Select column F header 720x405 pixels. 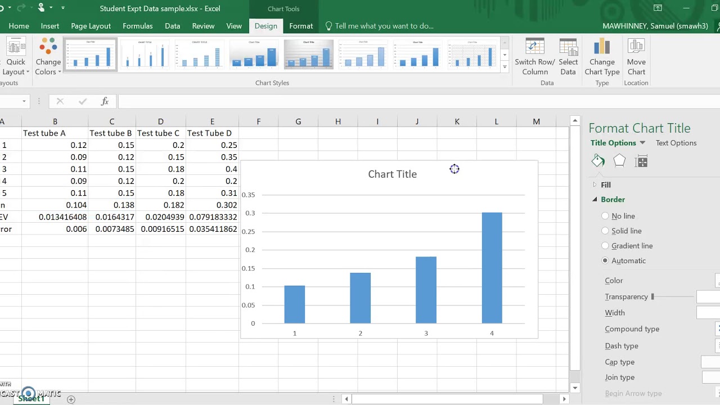click(258, 121)
